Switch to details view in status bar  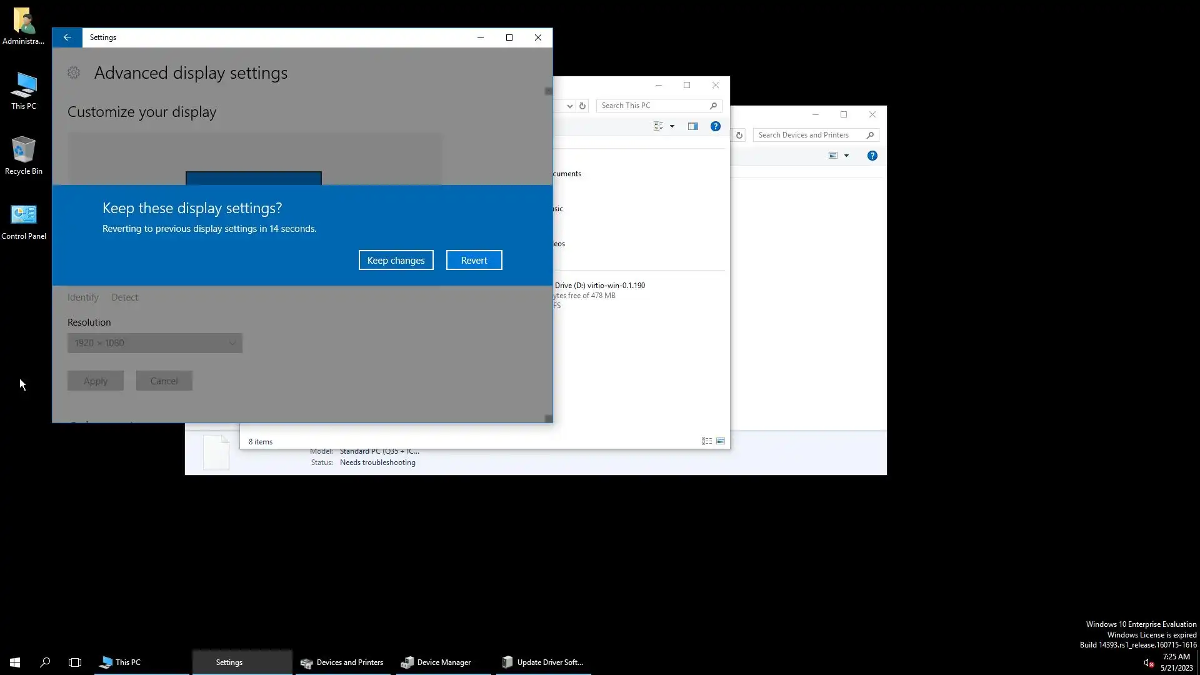click(x=706, y=441)
